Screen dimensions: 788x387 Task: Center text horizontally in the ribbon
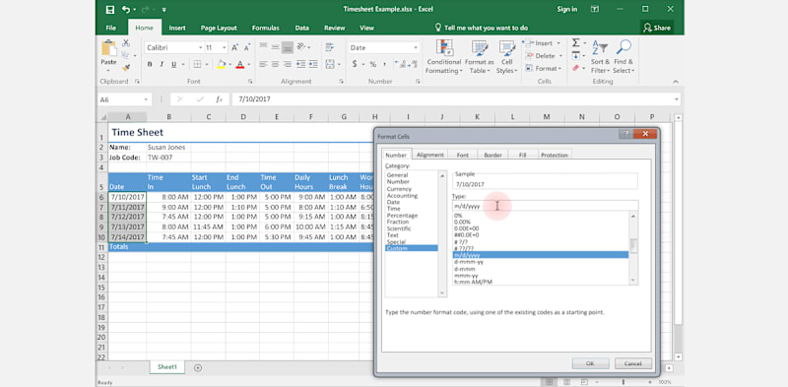tap(275, 64)
